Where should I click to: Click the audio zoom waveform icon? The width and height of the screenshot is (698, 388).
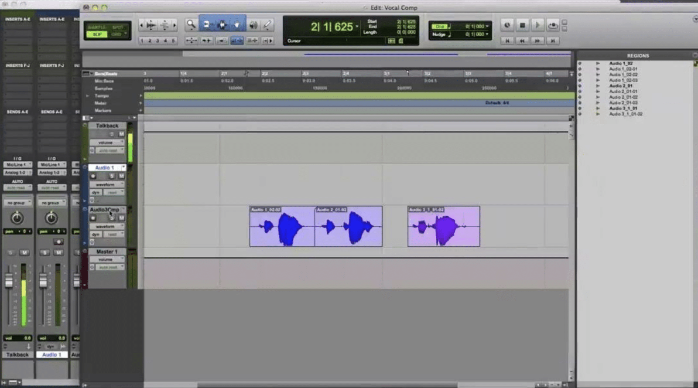[151, 25]
